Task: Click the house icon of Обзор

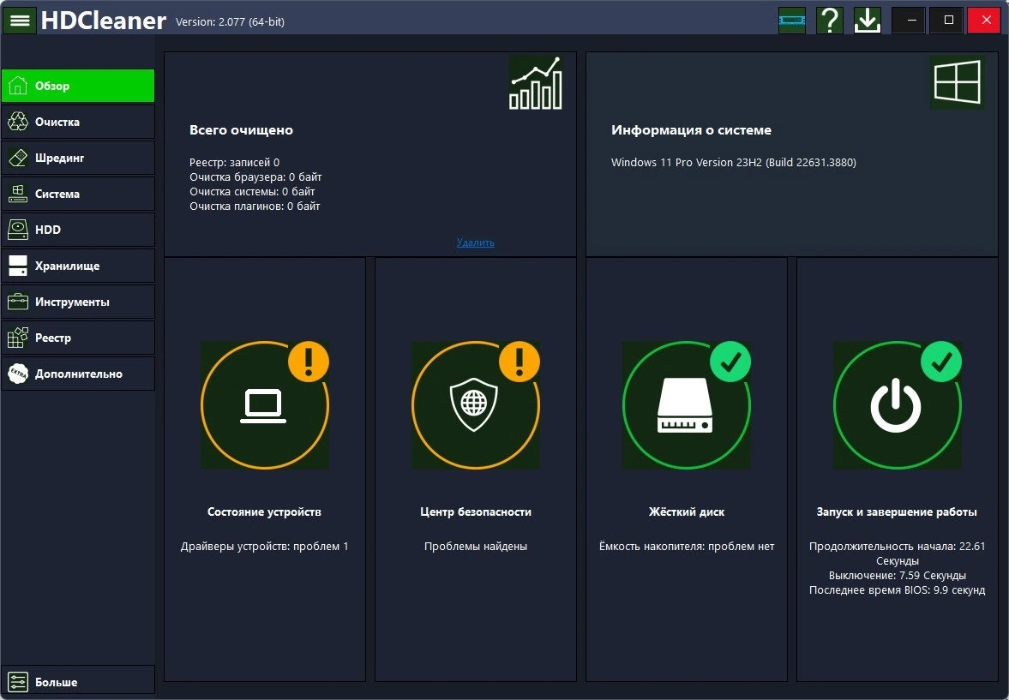Action: (18, 86)
